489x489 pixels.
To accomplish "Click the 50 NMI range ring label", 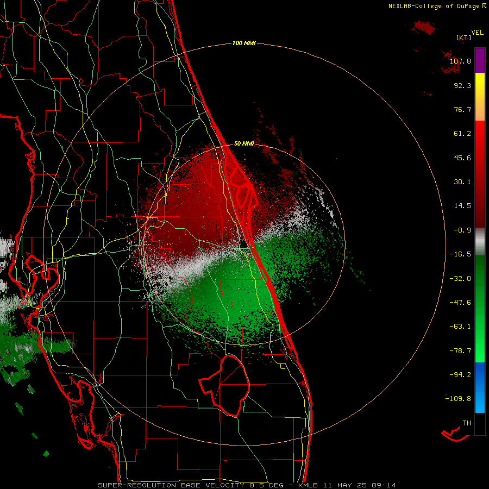I will pyautogui.click(x=244, y=143).
